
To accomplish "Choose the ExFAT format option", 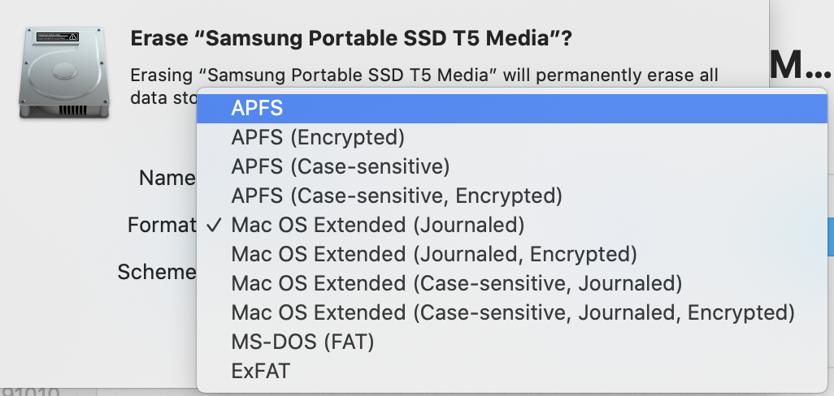I will click(x=260, y=372).
